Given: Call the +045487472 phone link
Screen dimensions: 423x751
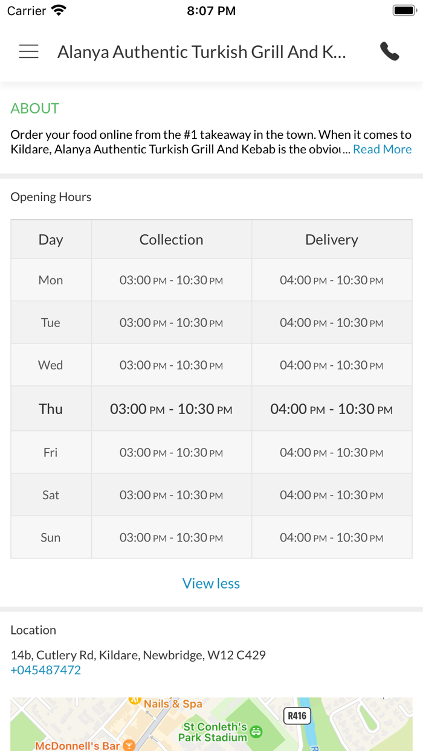Looking at the screenshot, I should pos(46,670).
